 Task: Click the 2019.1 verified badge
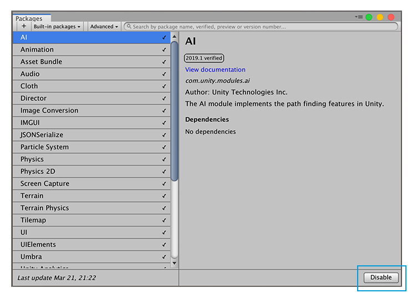pyautogui.click(x=204, y=58)
